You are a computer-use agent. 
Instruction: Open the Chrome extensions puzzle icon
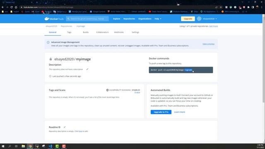tap(248, 7)
